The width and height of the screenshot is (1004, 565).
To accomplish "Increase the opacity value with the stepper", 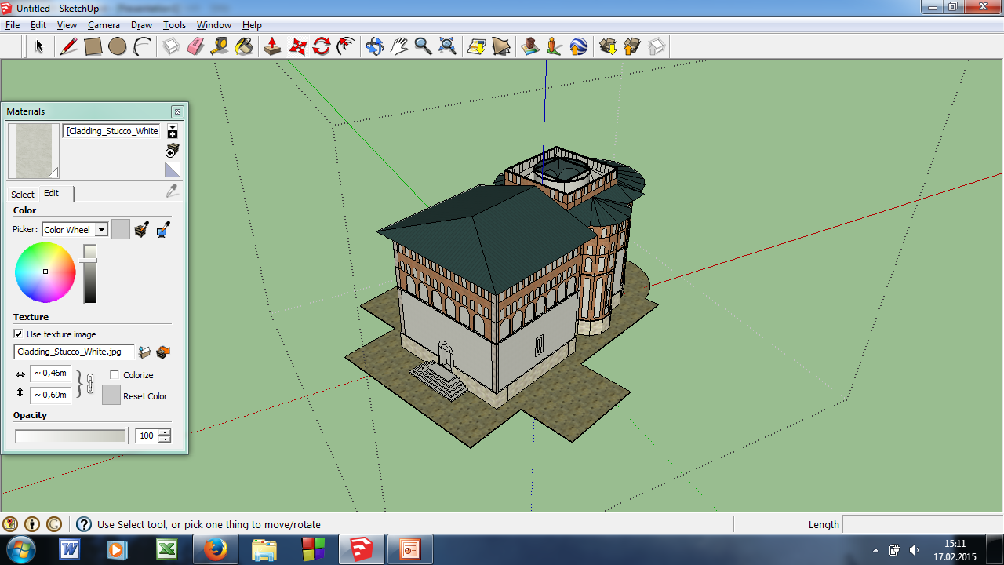I will 165,432.
